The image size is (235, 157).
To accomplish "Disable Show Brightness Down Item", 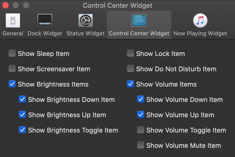I will [22, 99].
